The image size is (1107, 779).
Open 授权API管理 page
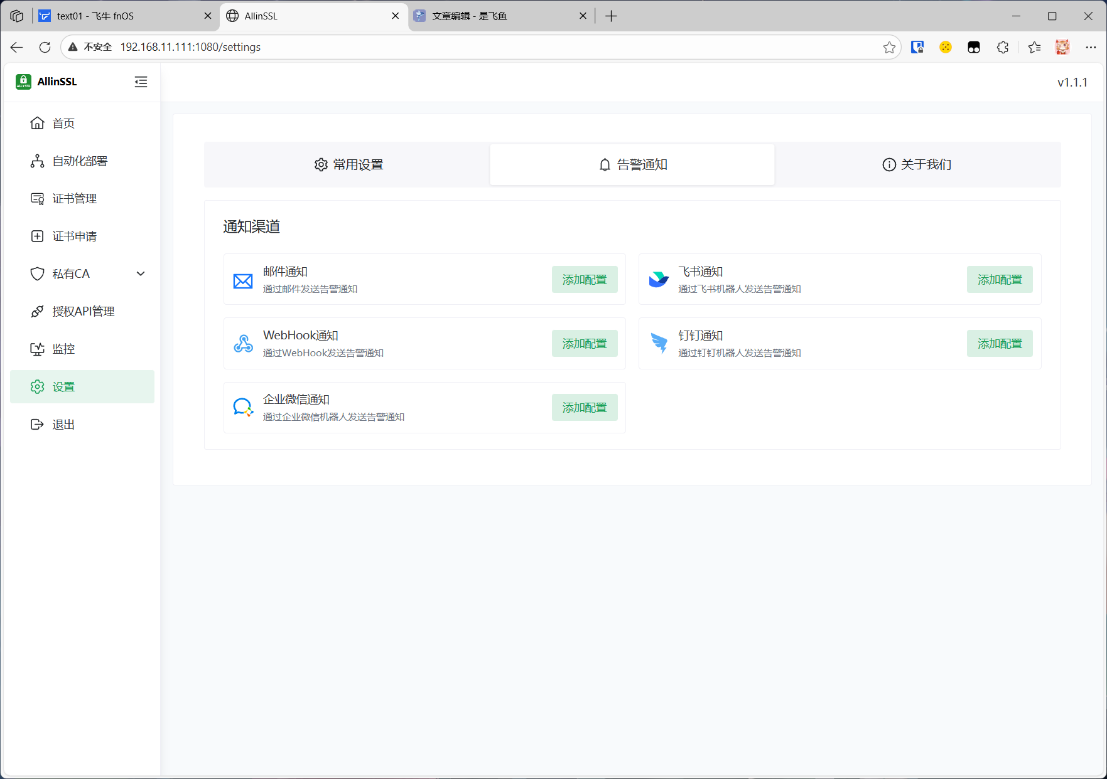(83, 312)
